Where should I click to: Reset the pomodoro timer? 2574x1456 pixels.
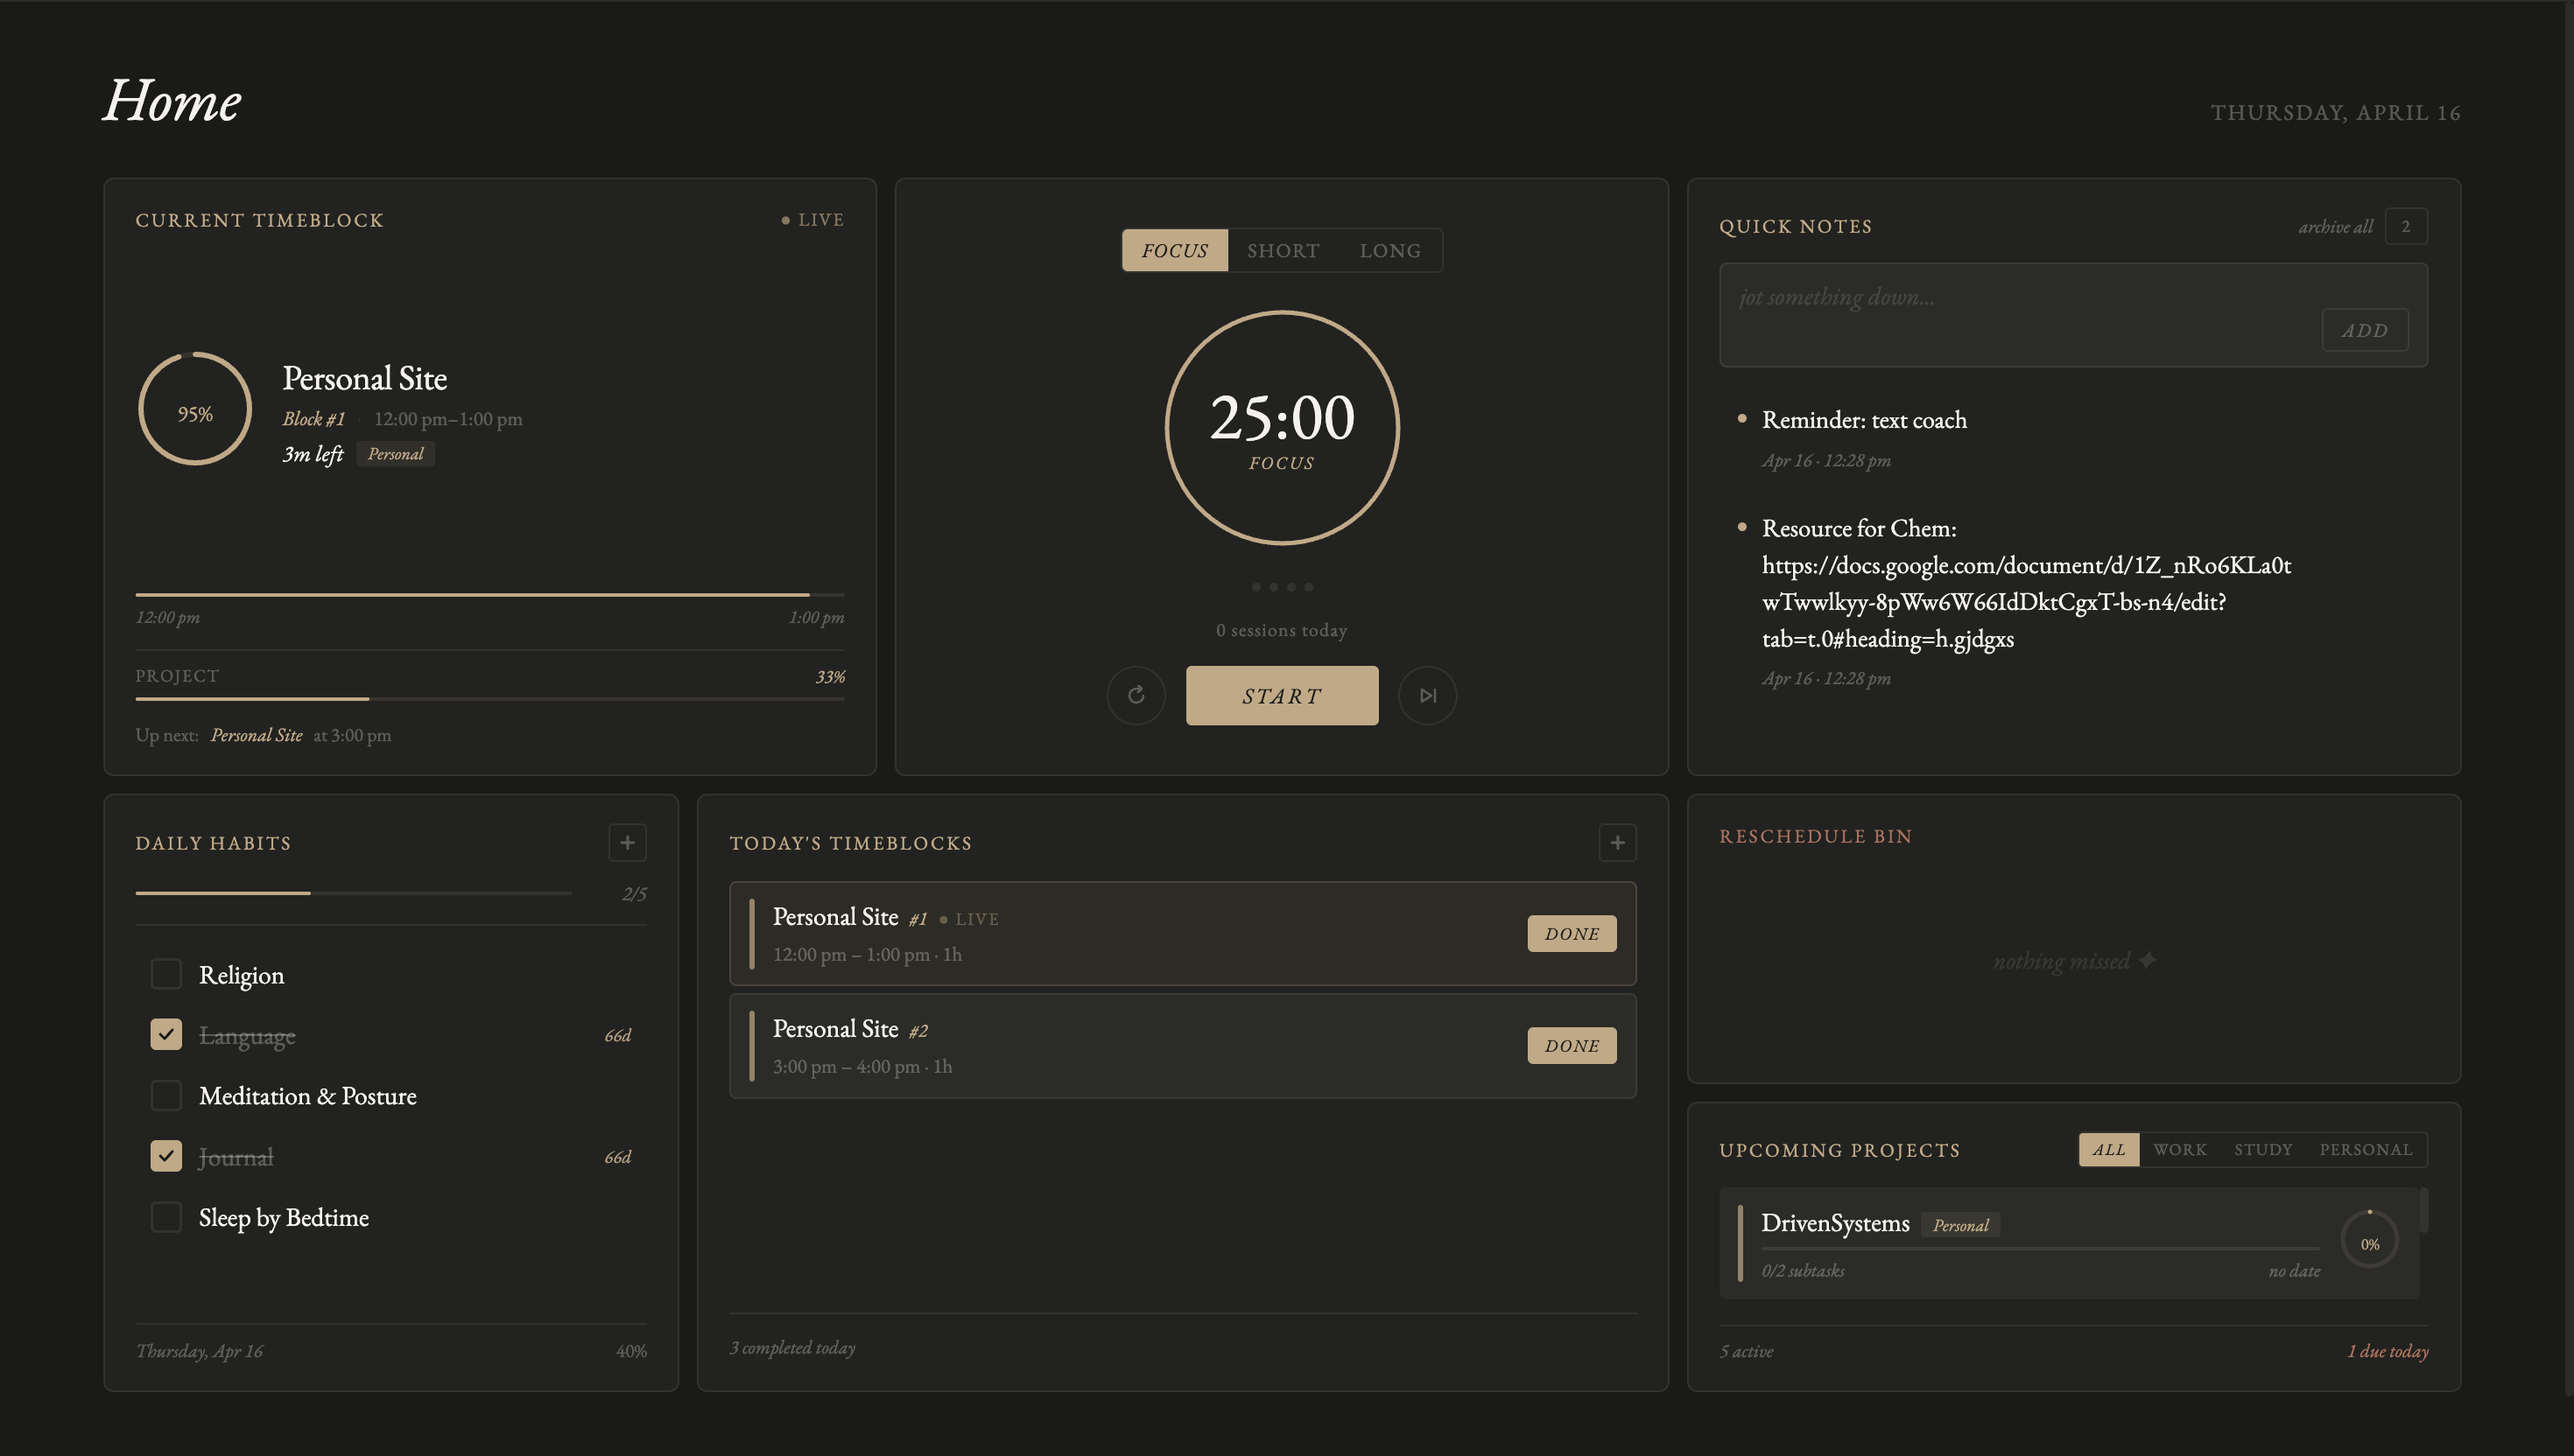point(1136,695)
